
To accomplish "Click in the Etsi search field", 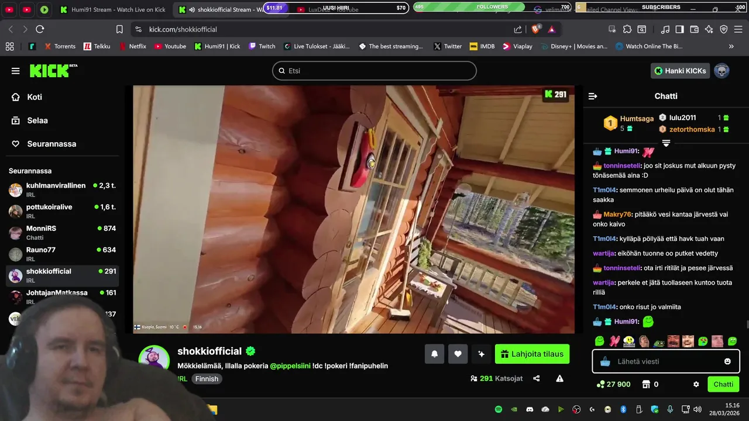I will [374, 71].
